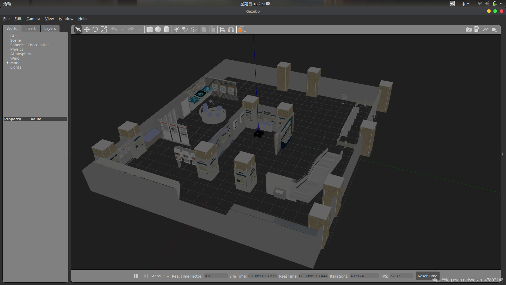Select Physics in the World tree
This screenshot has width=506, height=285.
tap(17, 49)
